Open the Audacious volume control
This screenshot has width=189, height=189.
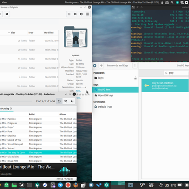[72, 101]
